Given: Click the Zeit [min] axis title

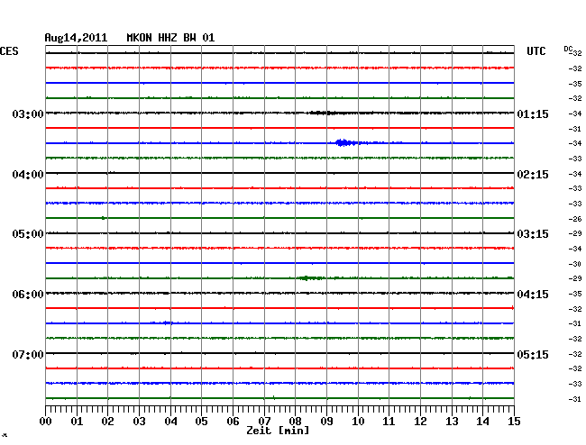Looking at the screenshot, I should [278, 431].
